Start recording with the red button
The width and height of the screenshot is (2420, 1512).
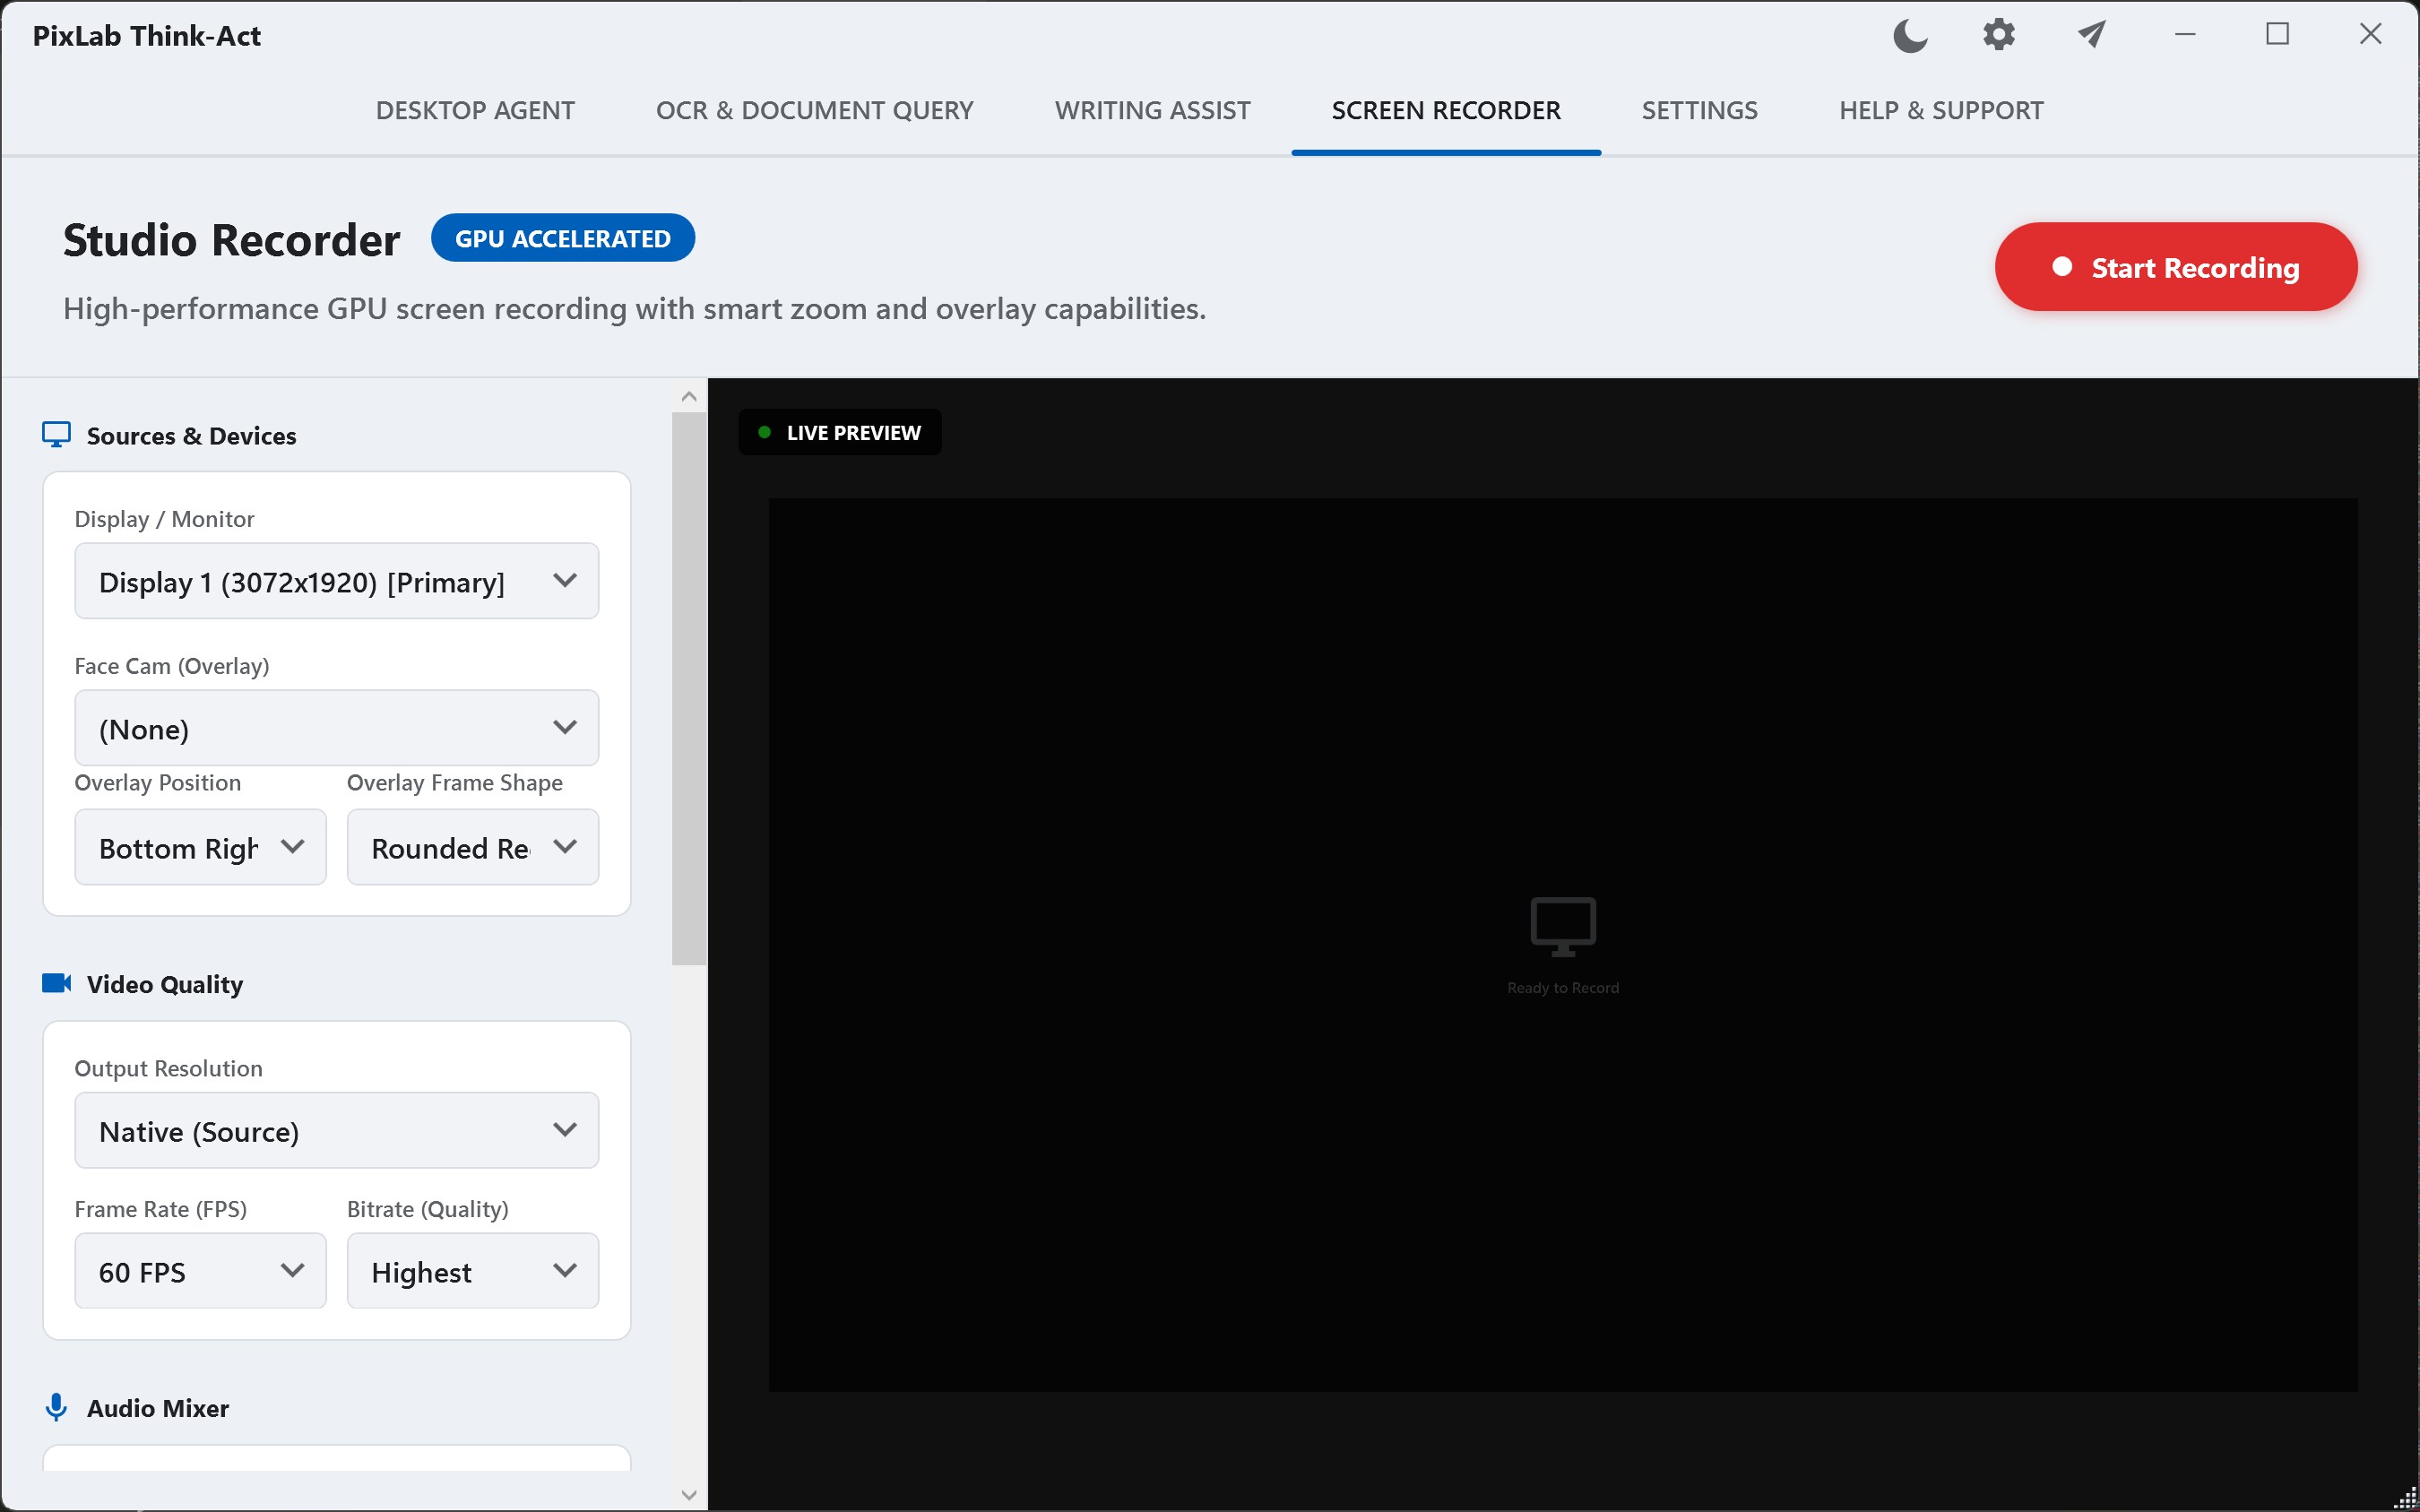2176,267
